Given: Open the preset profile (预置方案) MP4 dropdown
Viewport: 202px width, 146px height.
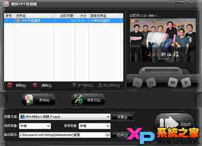Looking at the screenshot, I should (65, 117).
